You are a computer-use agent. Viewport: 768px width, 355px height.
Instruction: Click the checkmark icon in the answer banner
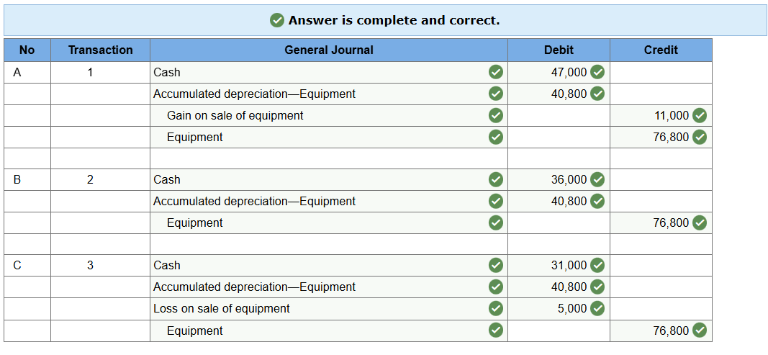pos(277,20)
